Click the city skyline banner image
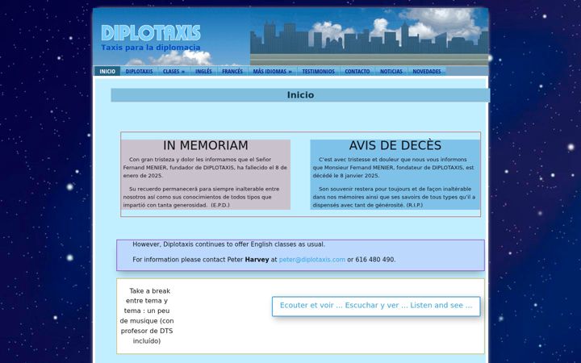Image resolution: width=581 pixels, height=363 pixels. (370, 36)
